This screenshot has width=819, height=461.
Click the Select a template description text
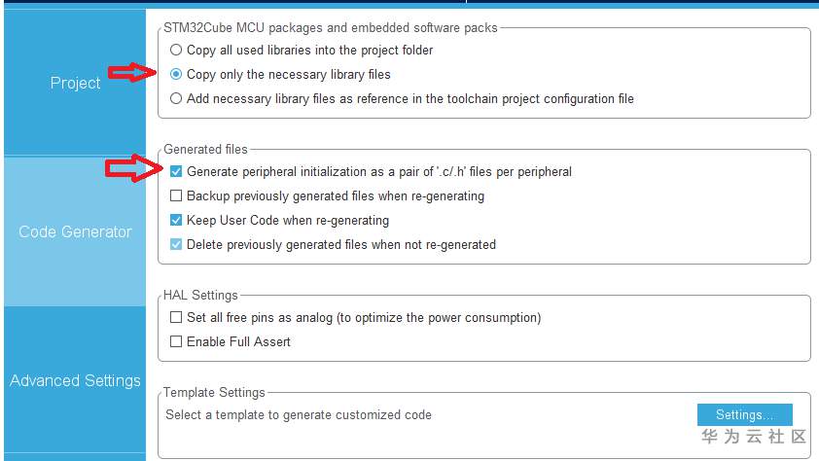pos(298,414)
